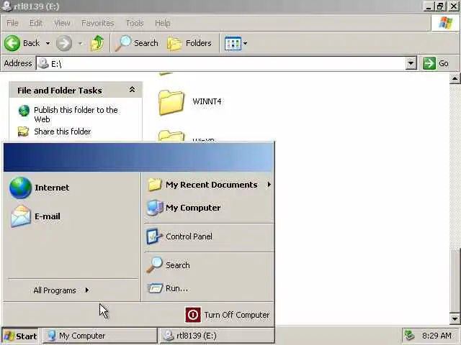This screenshot has width=461, height=345.
Task: Open the Forward history dropdown arrow
Action: pos(80,44)
